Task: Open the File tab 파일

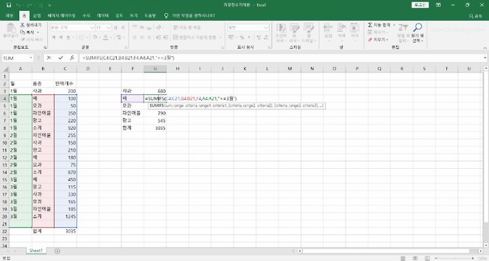Action: (10, 16)
